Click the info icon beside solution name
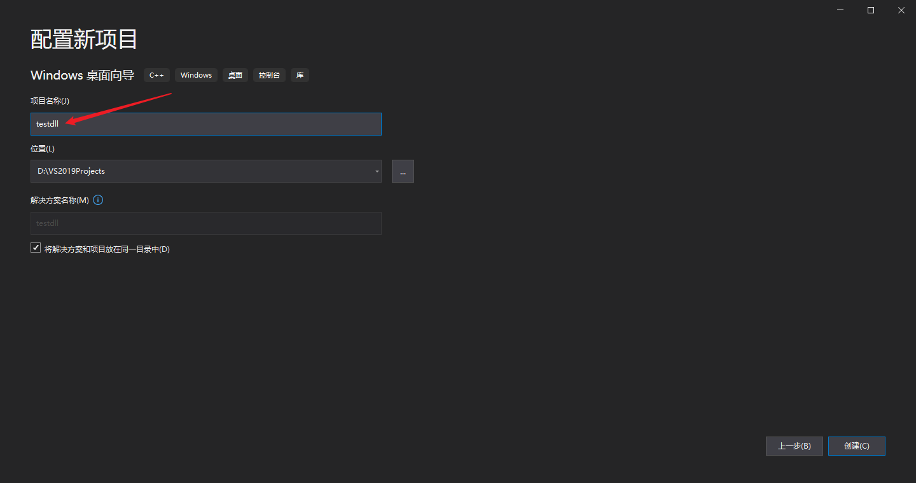This screenshot has height=483, width=916. point(98,200)
